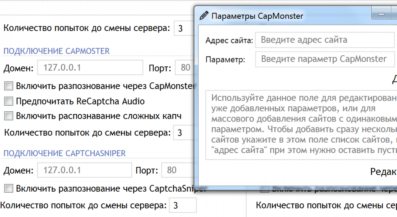Click the pencil icon in CapMonster dialog title

coord(204,15)
